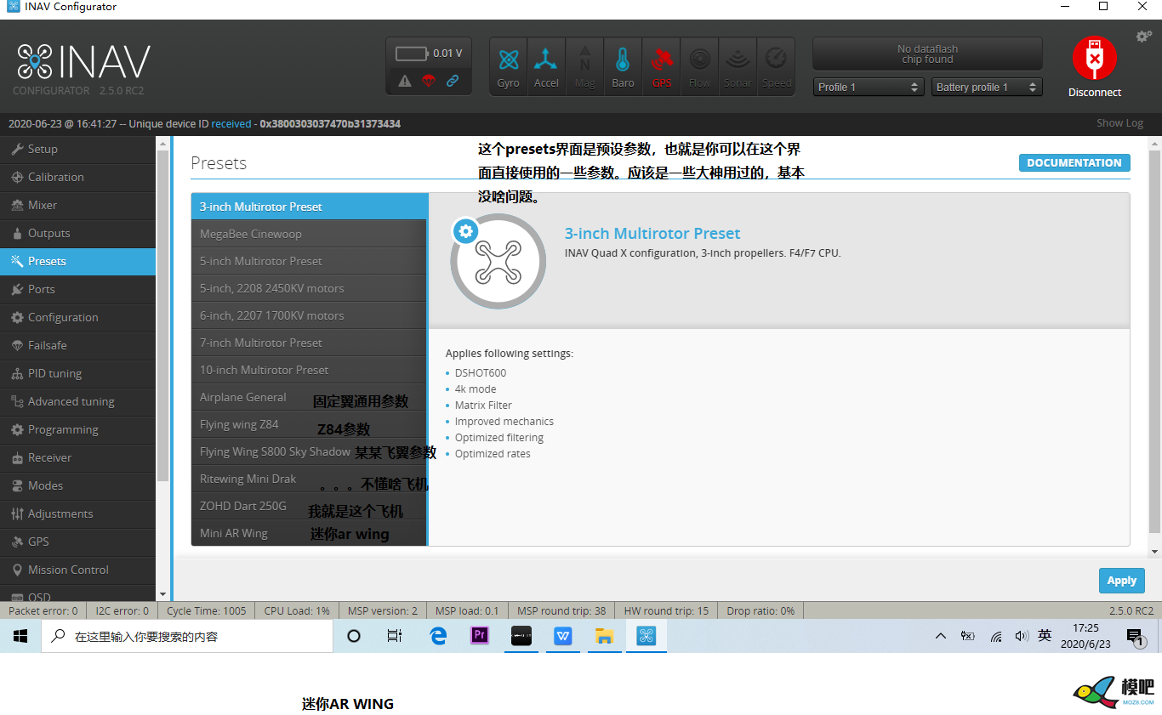Open the GPS sidebar tab
1162x715 pixels.
pos(77,542)
